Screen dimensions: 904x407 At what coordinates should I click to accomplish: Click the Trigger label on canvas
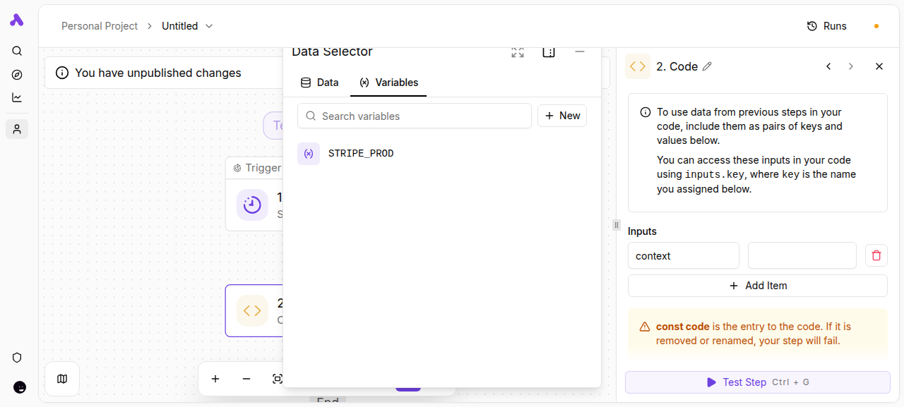tap(263, 168)
